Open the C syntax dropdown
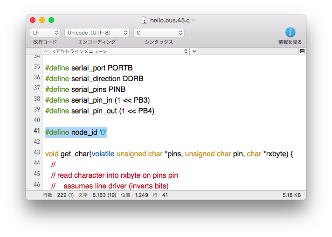The height and width of the screenshot is (237, 332). [x=159, y=33]
